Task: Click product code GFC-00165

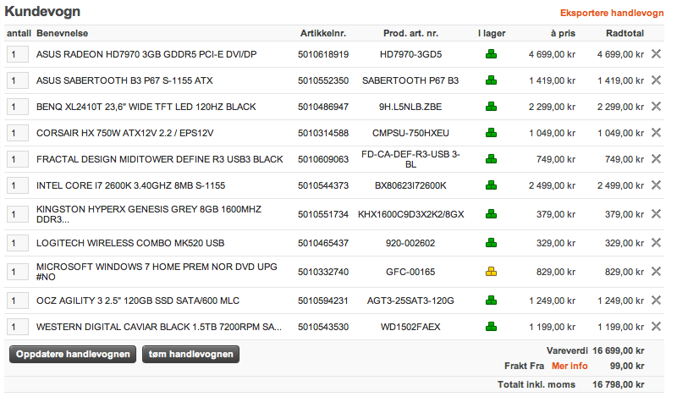Action: pyautogui.click(x=410, y=272)
